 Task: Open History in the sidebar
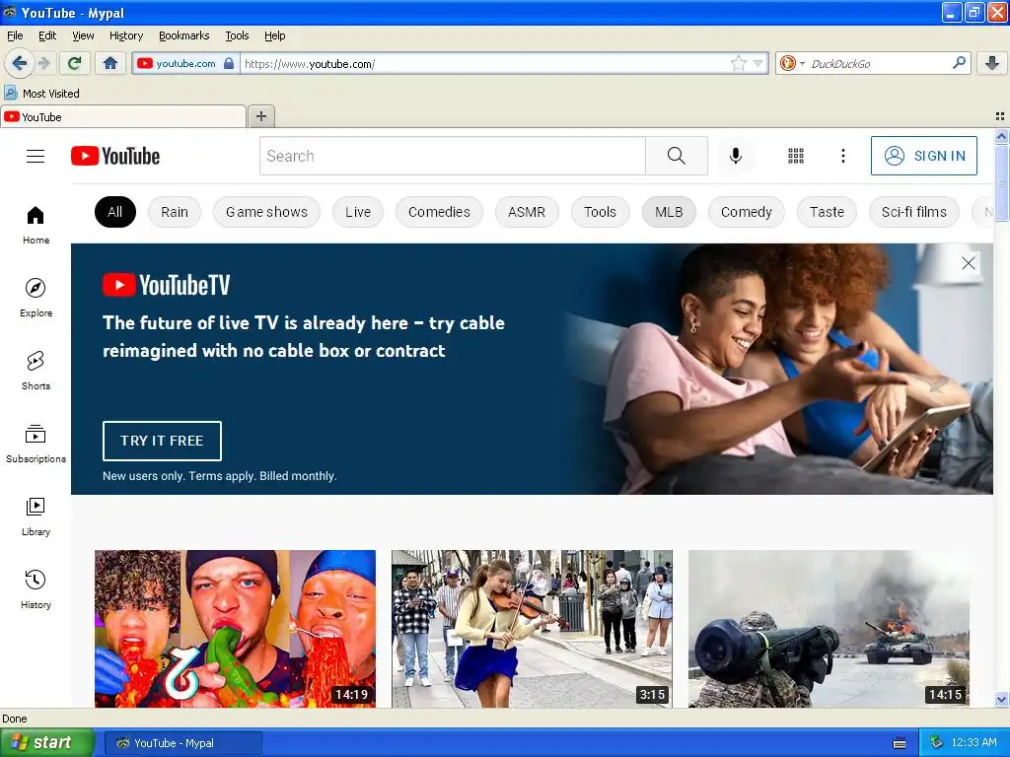[x=36, y=589]
